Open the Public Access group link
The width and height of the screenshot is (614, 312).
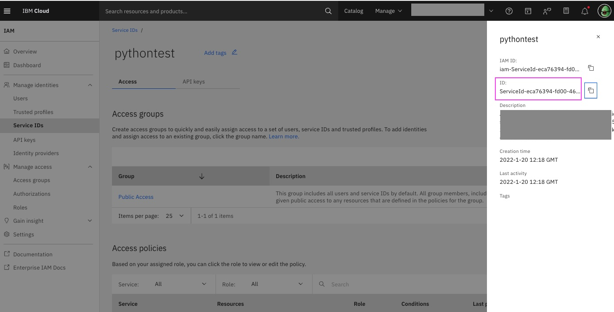(x=136, y=197)
